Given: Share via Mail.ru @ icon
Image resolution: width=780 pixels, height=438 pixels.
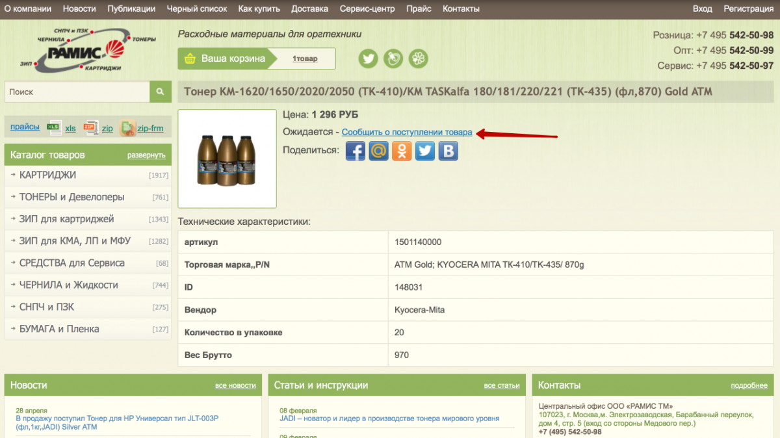Looking at the screenshot, I should click(378, 151).
